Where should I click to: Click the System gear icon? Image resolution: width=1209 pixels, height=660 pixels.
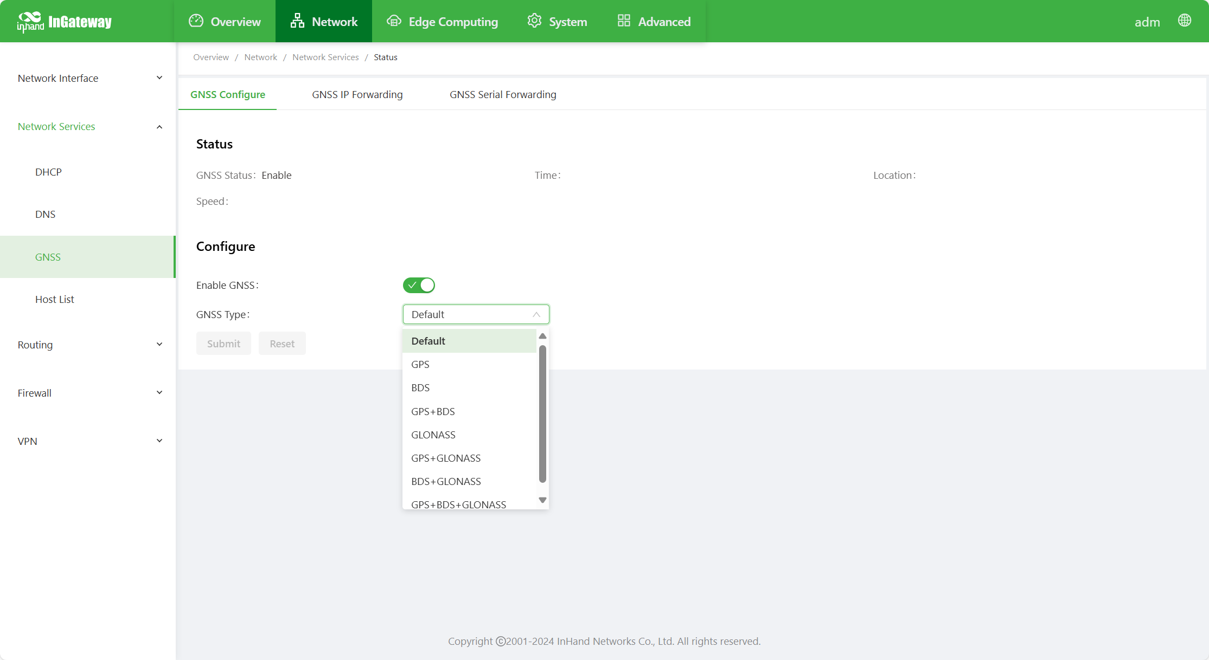click(534, 21)
